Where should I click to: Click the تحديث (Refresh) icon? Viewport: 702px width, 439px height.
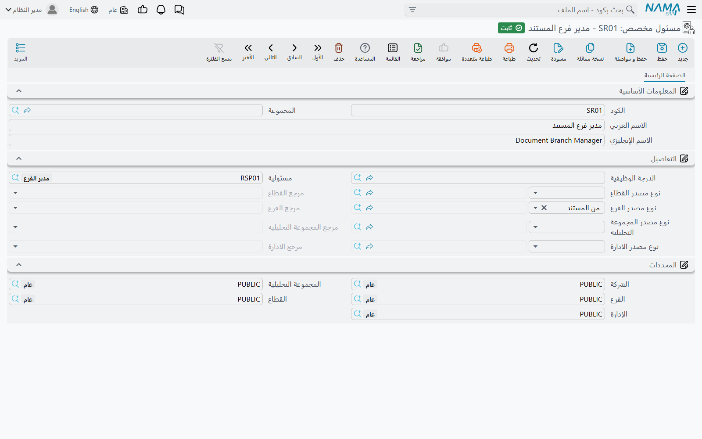[x=533, y=48]
